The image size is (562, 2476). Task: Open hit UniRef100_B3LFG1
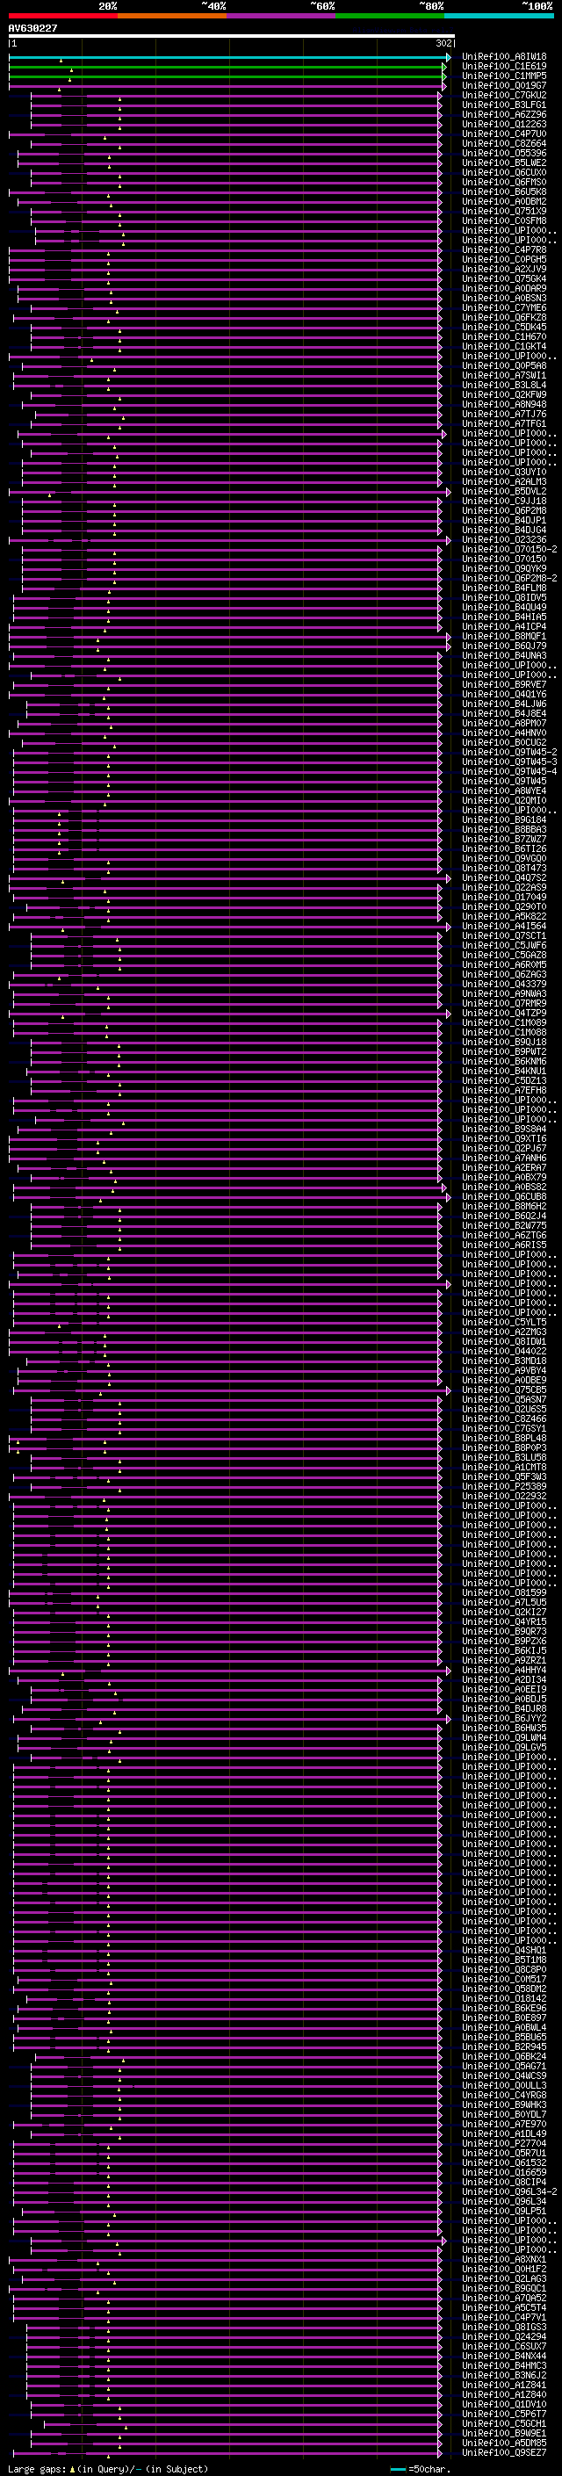[504, 105]
